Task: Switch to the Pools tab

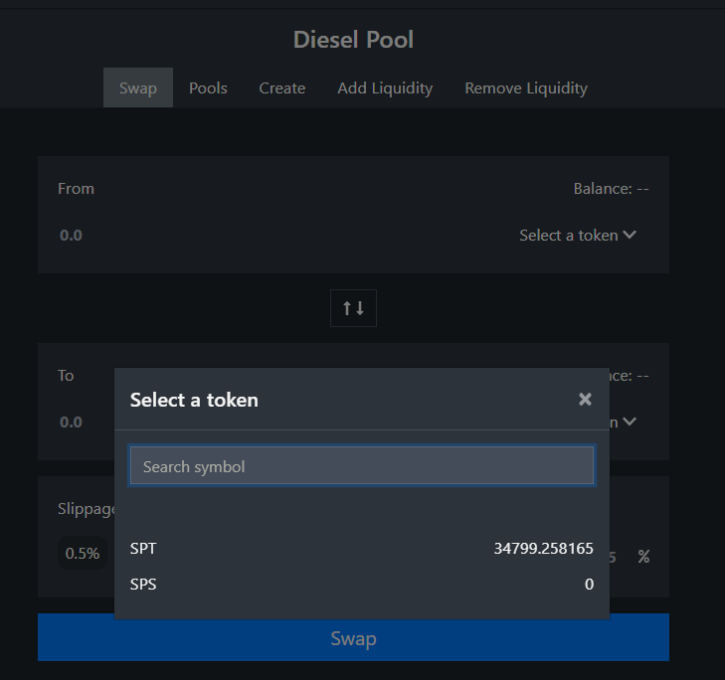Action: 208,87
